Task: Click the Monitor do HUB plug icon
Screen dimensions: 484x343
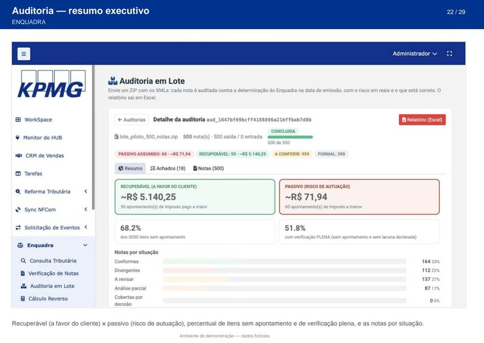Action: pyautogui.click(x=17, y=138)
